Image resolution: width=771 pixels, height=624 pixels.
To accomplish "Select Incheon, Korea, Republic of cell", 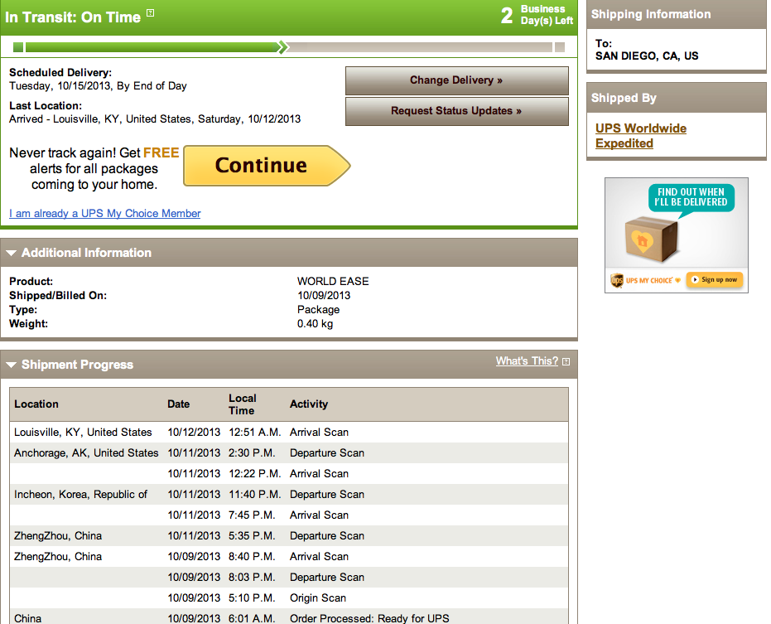I will click(80, 494).
